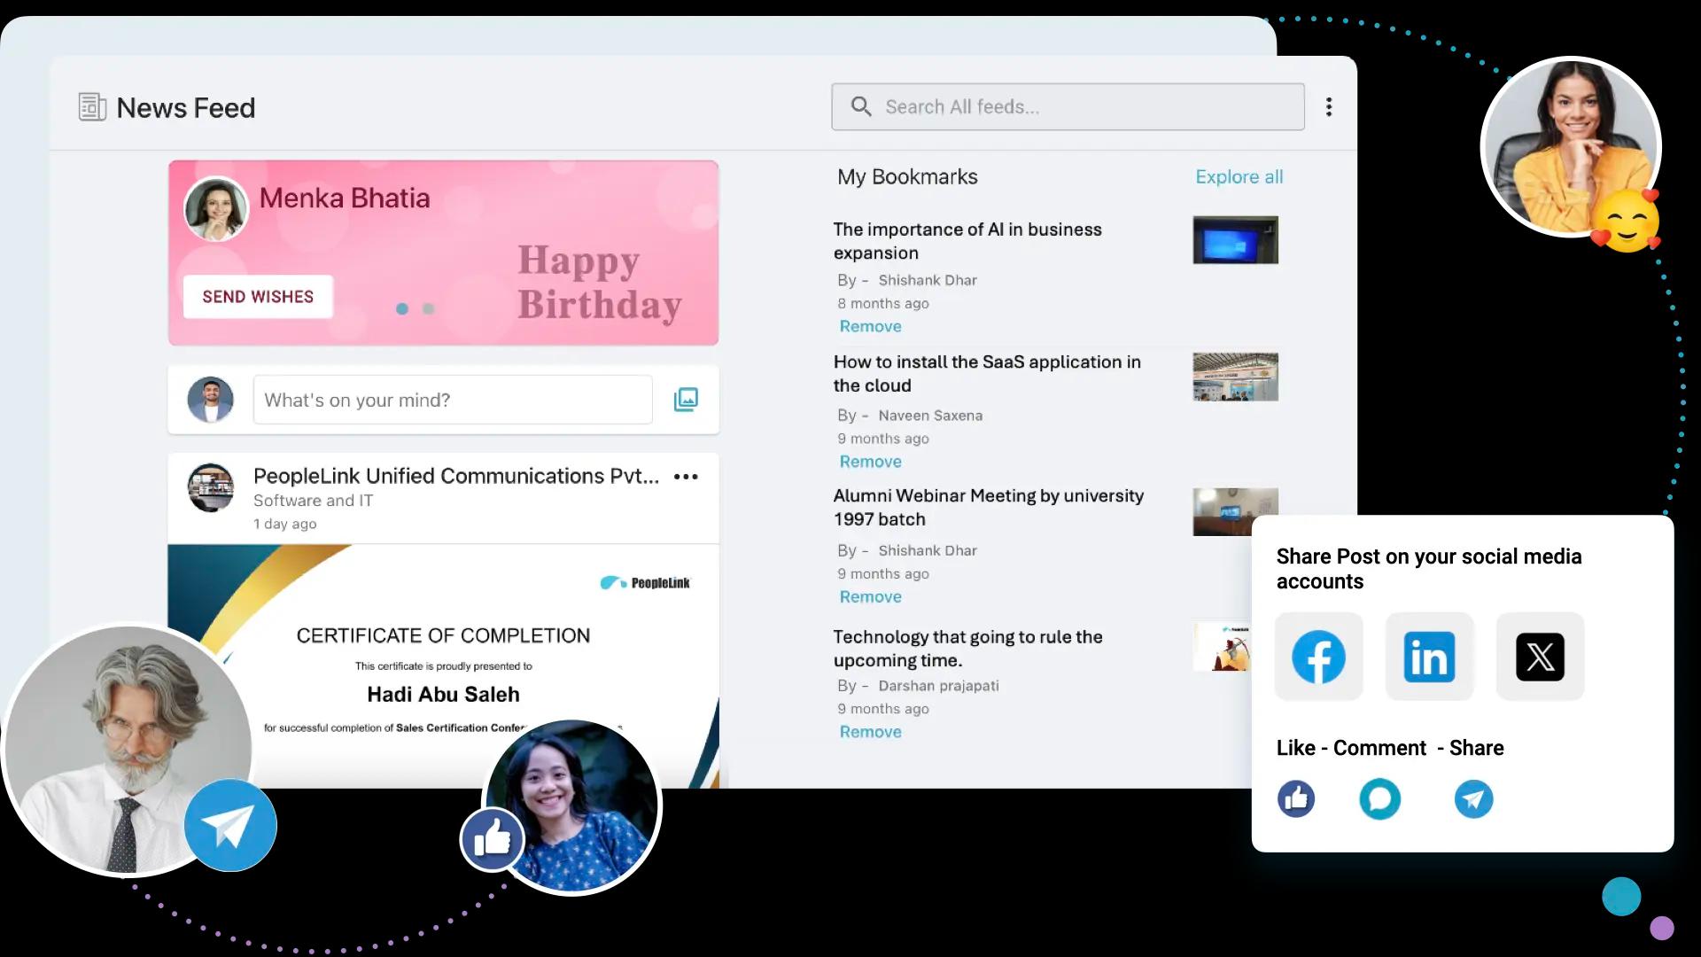Click the small Share paper-plane icon

click(x=1473, y=799)
